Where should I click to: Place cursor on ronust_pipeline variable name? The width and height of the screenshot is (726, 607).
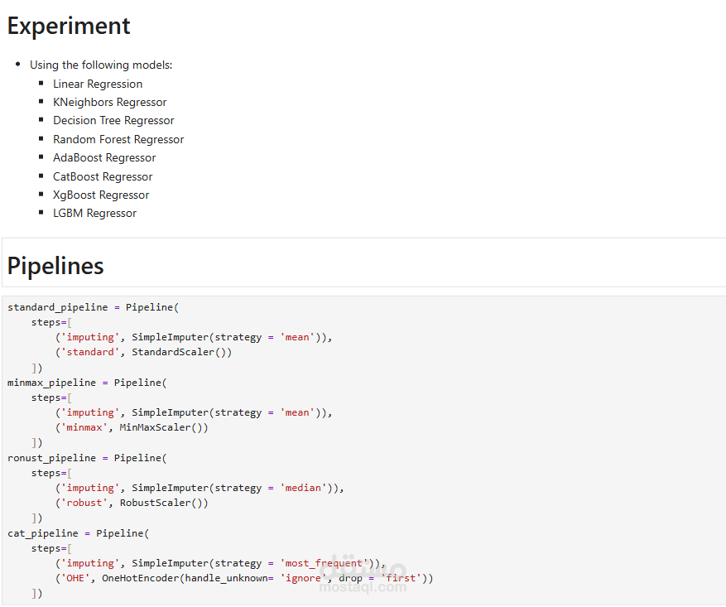(x=51, y=458)
